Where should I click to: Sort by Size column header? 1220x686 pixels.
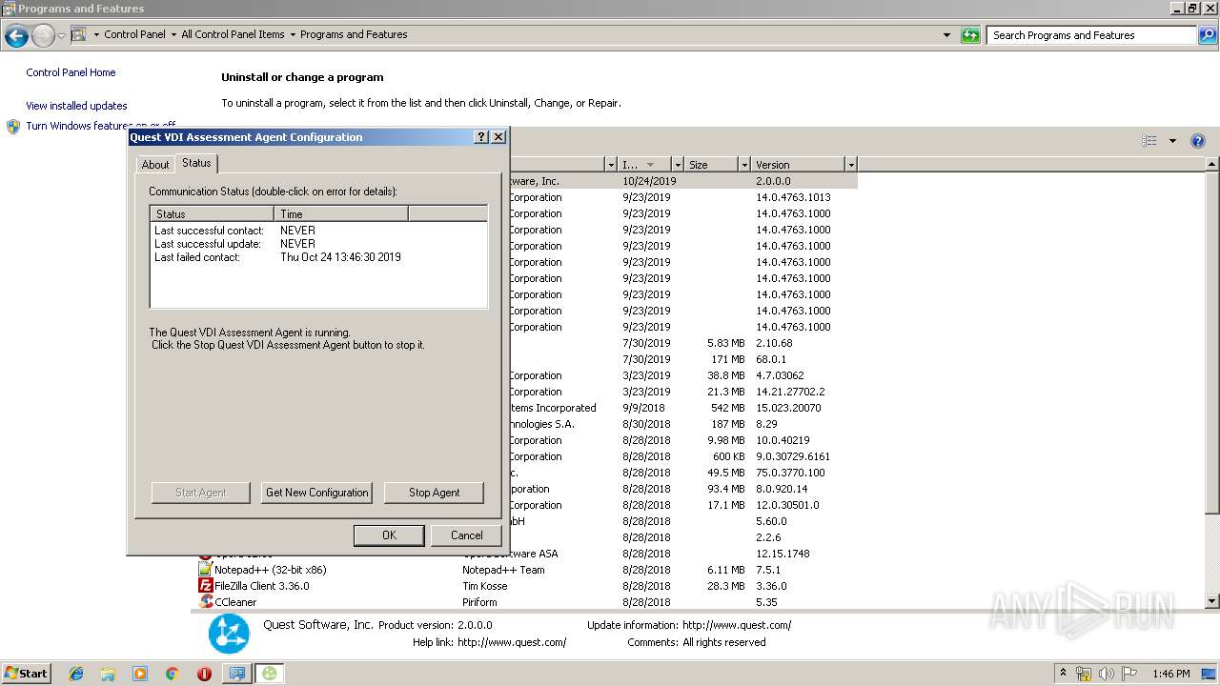point(711,165)
